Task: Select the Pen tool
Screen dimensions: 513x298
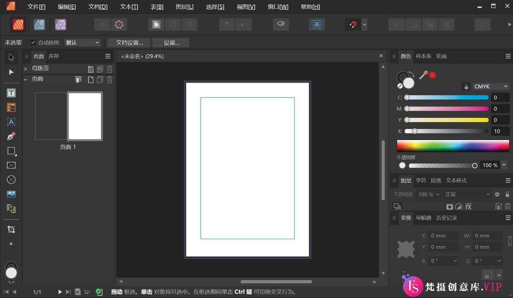Action: point(11,136)
